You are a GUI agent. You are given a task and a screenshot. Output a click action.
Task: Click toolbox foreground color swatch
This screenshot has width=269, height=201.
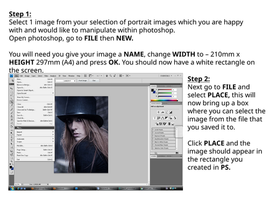click(11, 167)
